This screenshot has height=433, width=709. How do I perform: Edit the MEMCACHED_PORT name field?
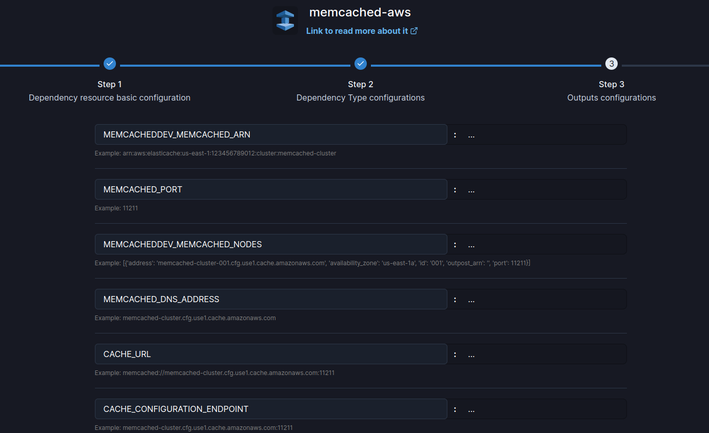271,189
